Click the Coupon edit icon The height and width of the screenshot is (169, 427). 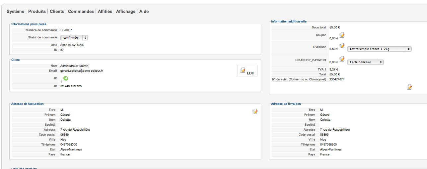pos(342,35)
